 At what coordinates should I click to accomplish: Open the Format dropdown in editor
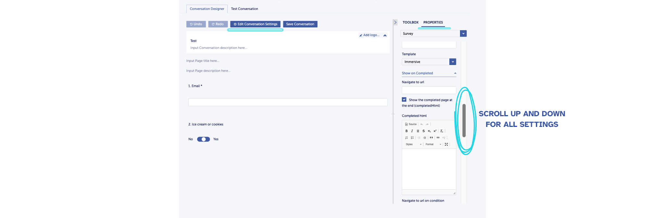click(433, 144)
